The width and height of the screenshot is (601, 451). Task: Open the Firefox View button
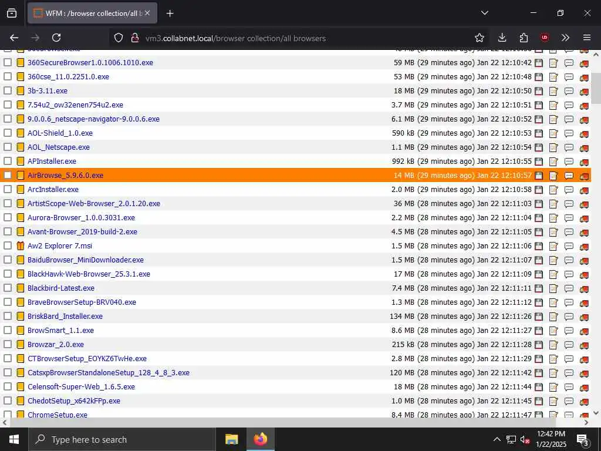[12, 13]
